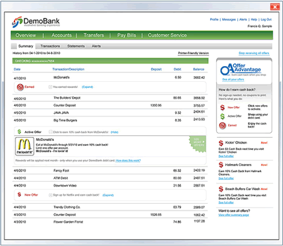Click the Beach Buffers Car Wash dollar icon
This screenshot has width=283, height=246.
[221, 189]
